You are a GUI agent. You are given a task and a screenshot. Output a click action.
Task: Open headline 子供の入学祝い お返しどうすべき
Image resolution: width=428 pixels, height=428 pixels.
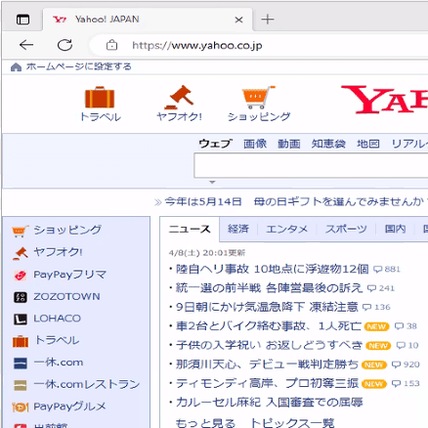point(270,345)
